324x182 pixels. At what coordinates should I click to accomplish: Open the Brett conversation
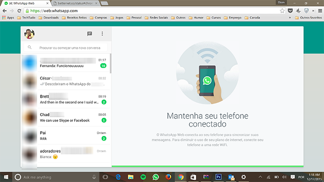66,99
